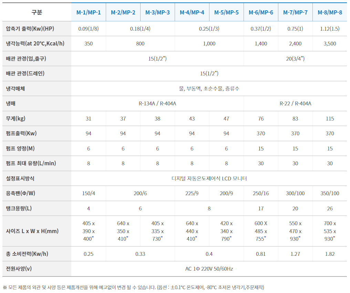Select the M-4/MP-4 column header
Viewport: 350px width, 293px height.
point(192,12)
